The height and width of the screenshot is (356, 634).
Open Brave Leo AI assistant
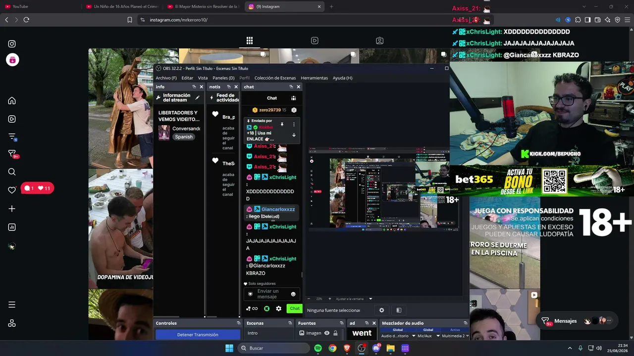[x=607, y=20]
